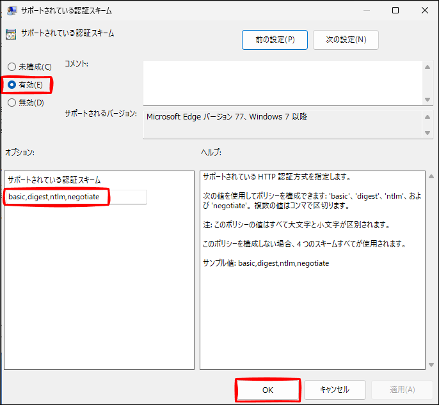Screen dimensions: 439x405
Task: Click the policy window icon in title bar
Action: tap(12, 10)
